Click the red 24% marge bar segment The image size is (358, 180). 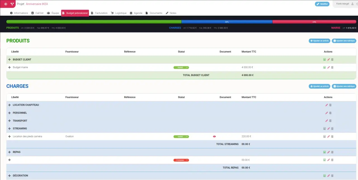(314, 22)
